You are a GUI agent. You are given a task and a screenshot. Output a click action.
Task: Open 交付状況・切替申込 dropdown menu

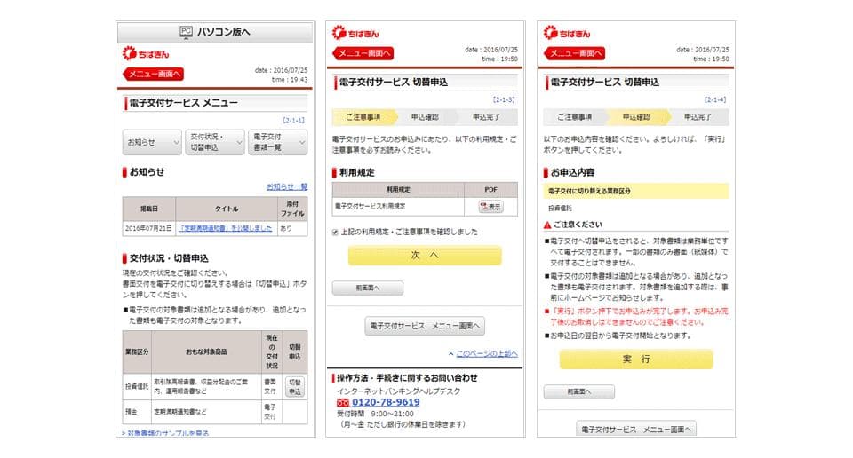[x=214, y=142]
